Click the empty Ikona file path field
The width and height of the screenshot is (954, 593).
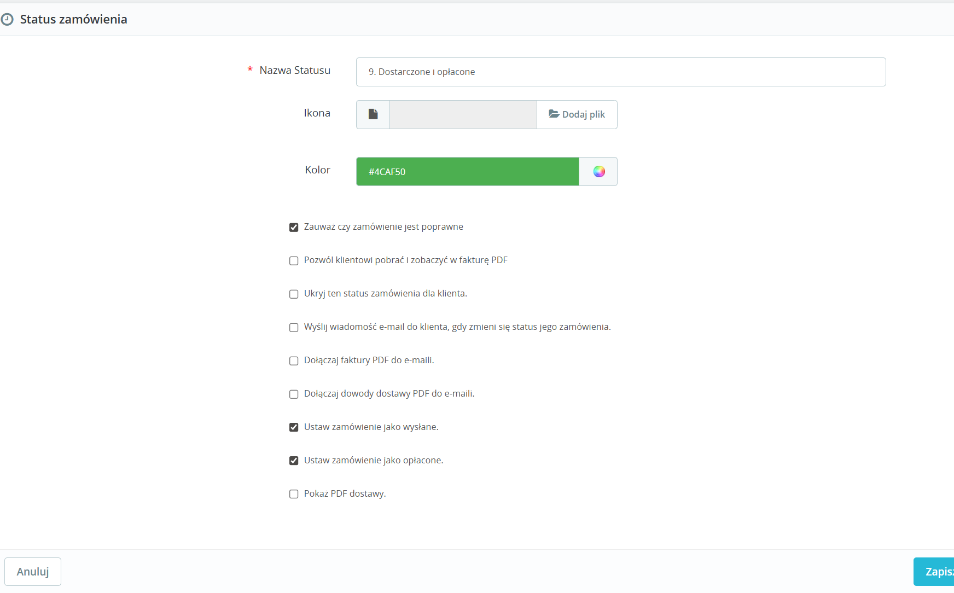pyautogui.click(x=463, y=114)
